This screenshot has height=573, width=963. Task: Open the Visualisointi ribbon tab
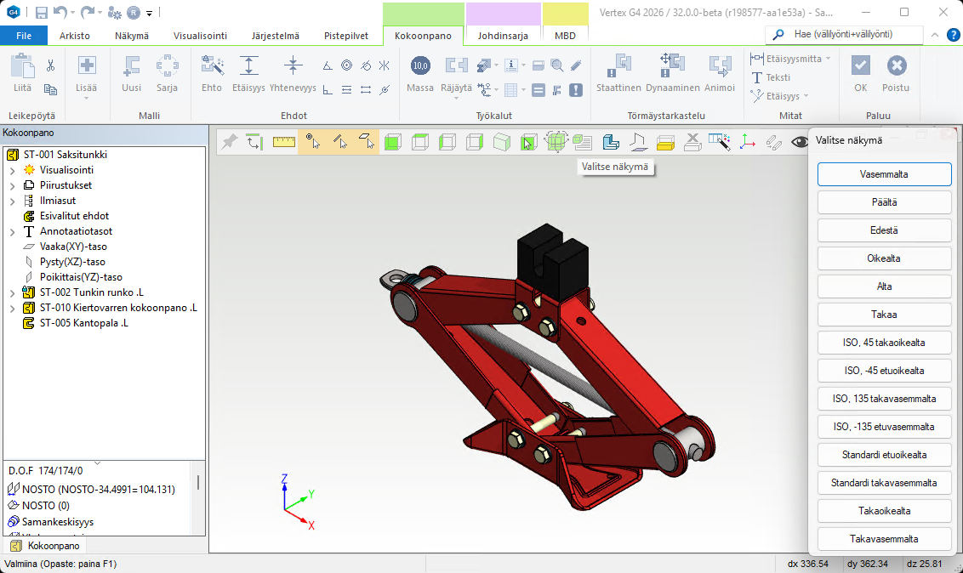(x=200, y=36)
